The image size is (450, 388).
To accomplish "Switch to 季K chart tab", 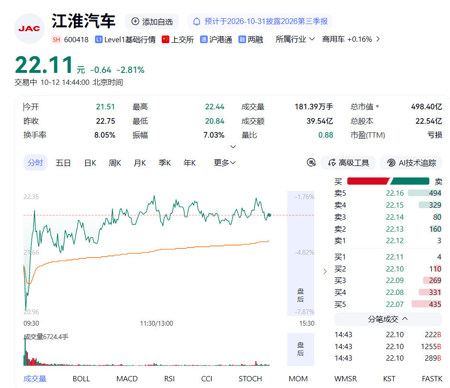I will 165,163.
